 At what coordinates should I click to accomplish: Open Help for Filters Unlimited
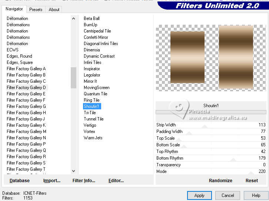point(256,195)
